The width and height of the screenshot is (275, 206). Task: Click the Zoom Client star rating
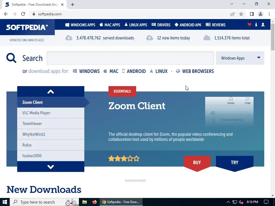point(124,159)
